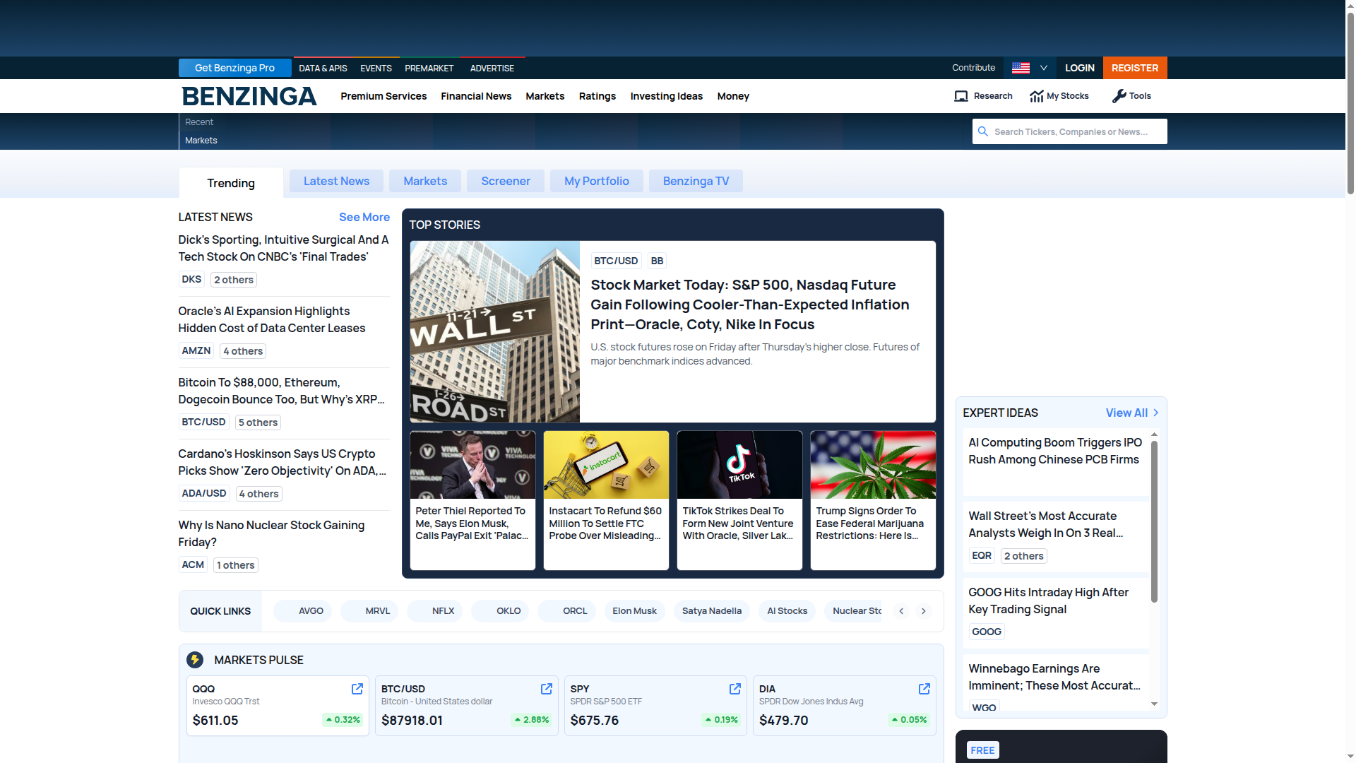Viewport: 1356px width, 763px height.
Task: Open the DIA external link icon
Action: coord(924,689)
